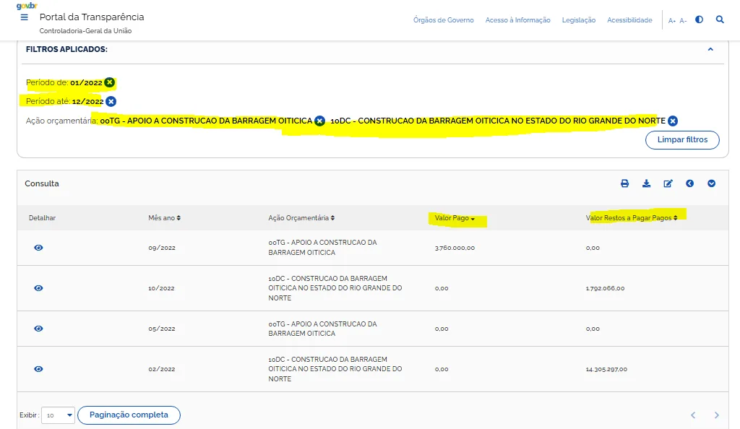Viewport: 740px width, 429px height.
Task: Click the 05/2022 month cell
Action: 162,329
